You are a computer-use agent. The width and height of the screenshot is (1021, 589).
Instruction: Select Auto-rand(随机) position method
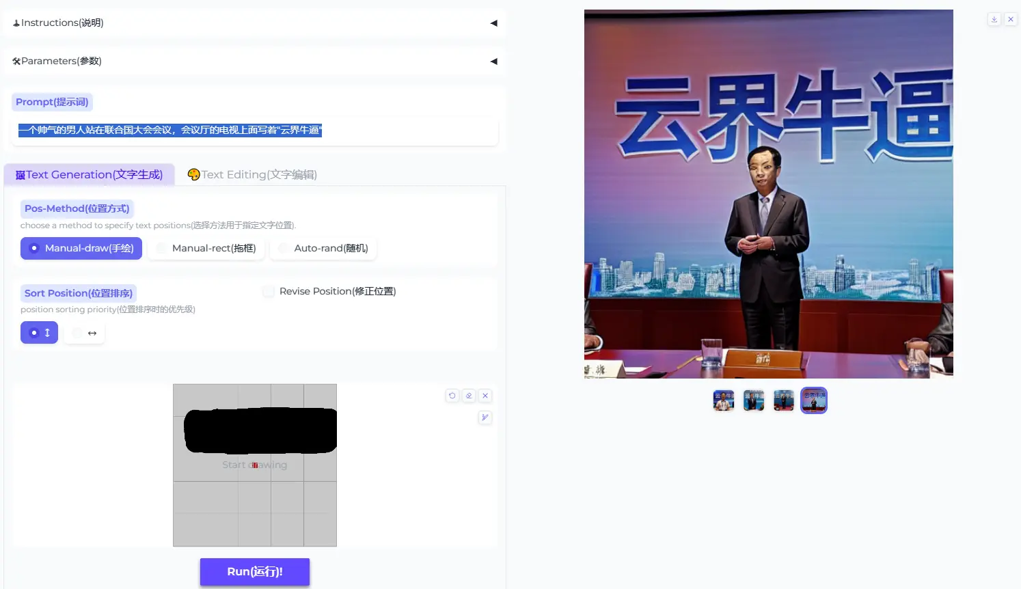[323, 248]
